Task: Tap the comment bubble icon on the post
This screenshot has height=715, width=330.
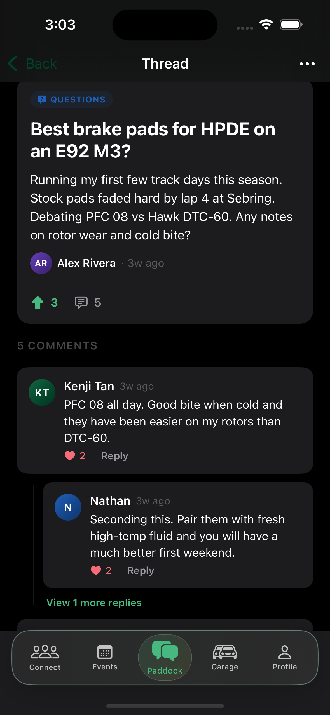Action: point(81,302)
